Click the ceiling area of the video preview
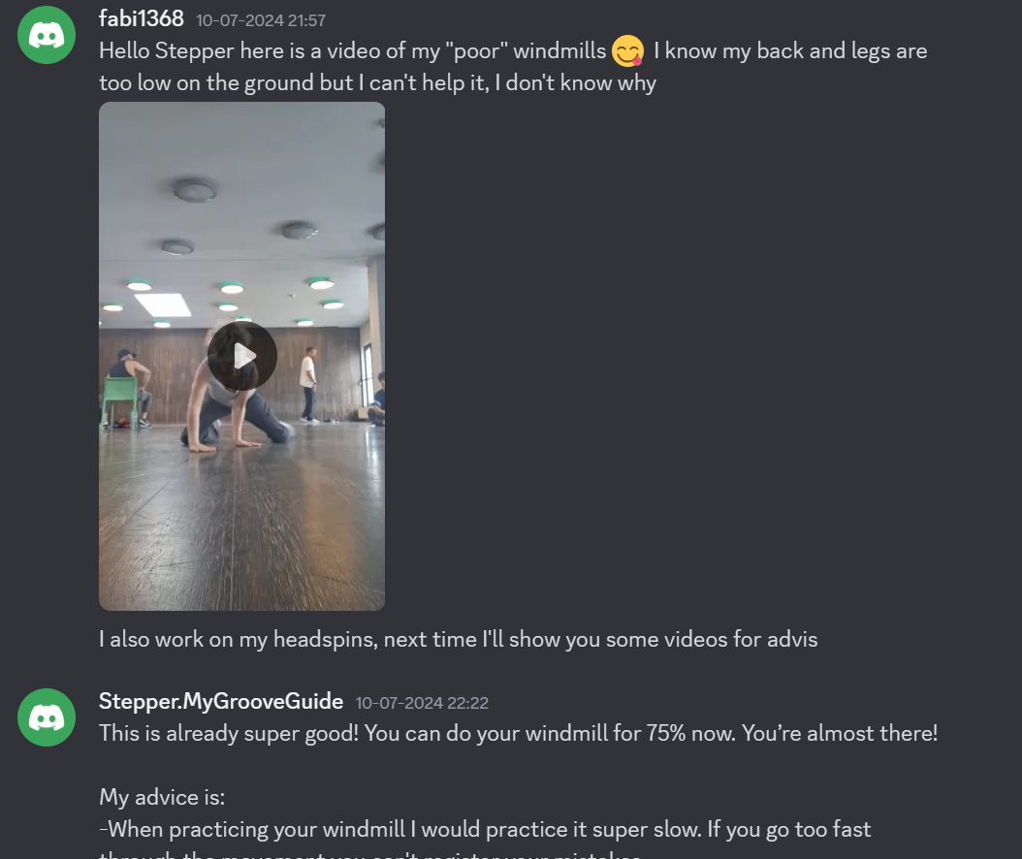1022x859 pixels. 241,196
